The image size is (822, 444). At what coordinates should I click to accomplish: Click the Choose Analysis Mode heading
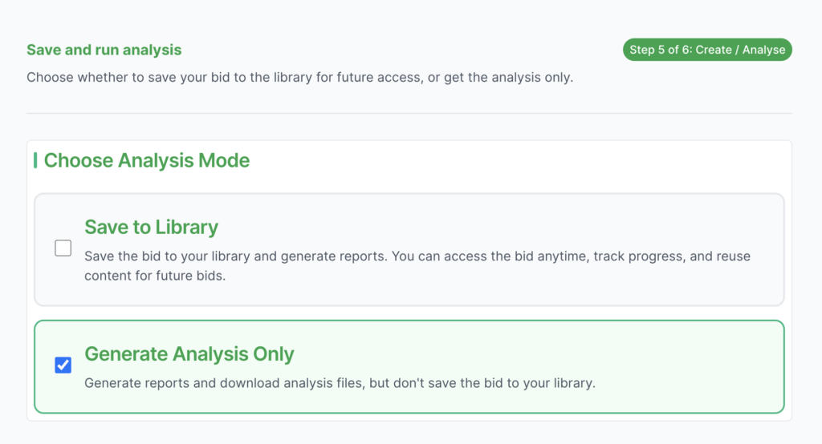(147, 160)
